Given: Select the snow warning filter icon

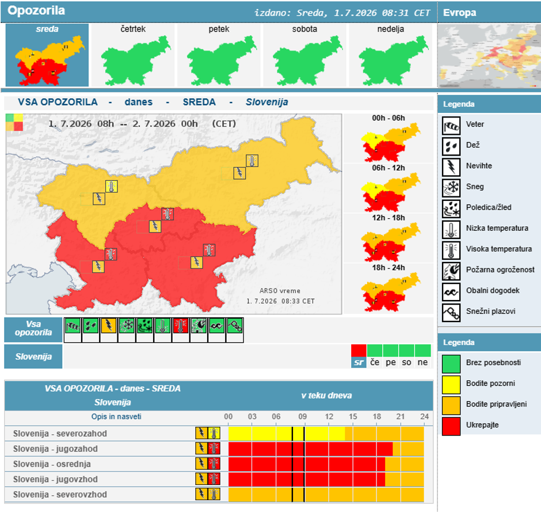Looking at the screenshot, I should (127, 326).
